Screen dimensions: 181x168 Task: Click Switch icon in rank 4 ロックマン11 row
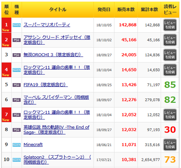(x=17, y=70)
